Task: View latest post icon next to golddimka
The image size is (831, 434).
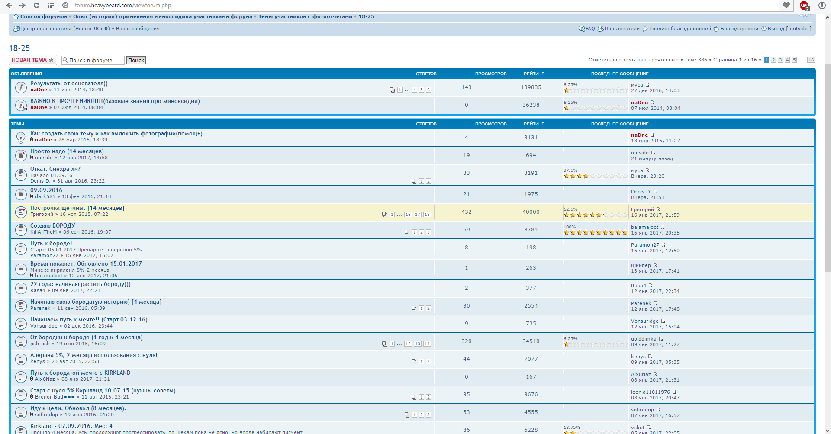Action: tap(661, 339)
